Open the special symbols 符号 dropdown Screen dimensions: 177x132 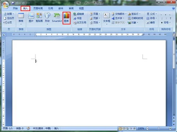pyautogui.click(x=166, y=23)
